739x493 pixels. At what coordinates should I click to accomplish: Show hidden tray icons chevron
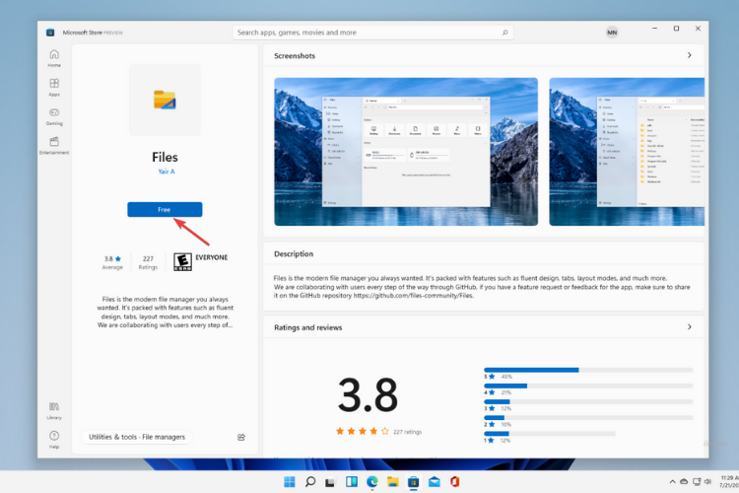pos(672,482)
